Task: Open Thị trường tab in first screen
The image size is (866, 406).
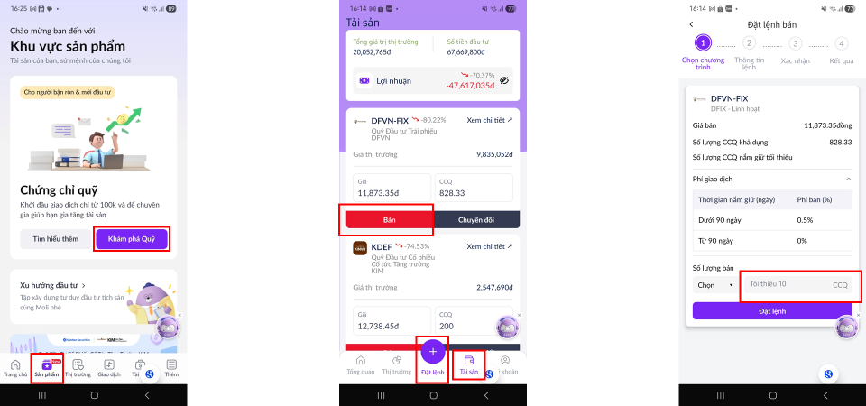Action: 78,368
